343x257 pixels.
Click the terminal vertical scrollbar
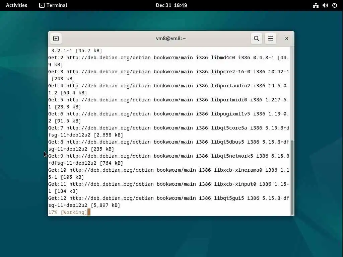click(292, 177)
